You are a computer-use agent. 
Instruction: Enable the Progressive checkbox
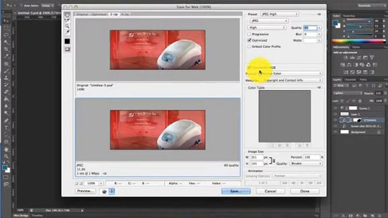[x=249, y=34]
